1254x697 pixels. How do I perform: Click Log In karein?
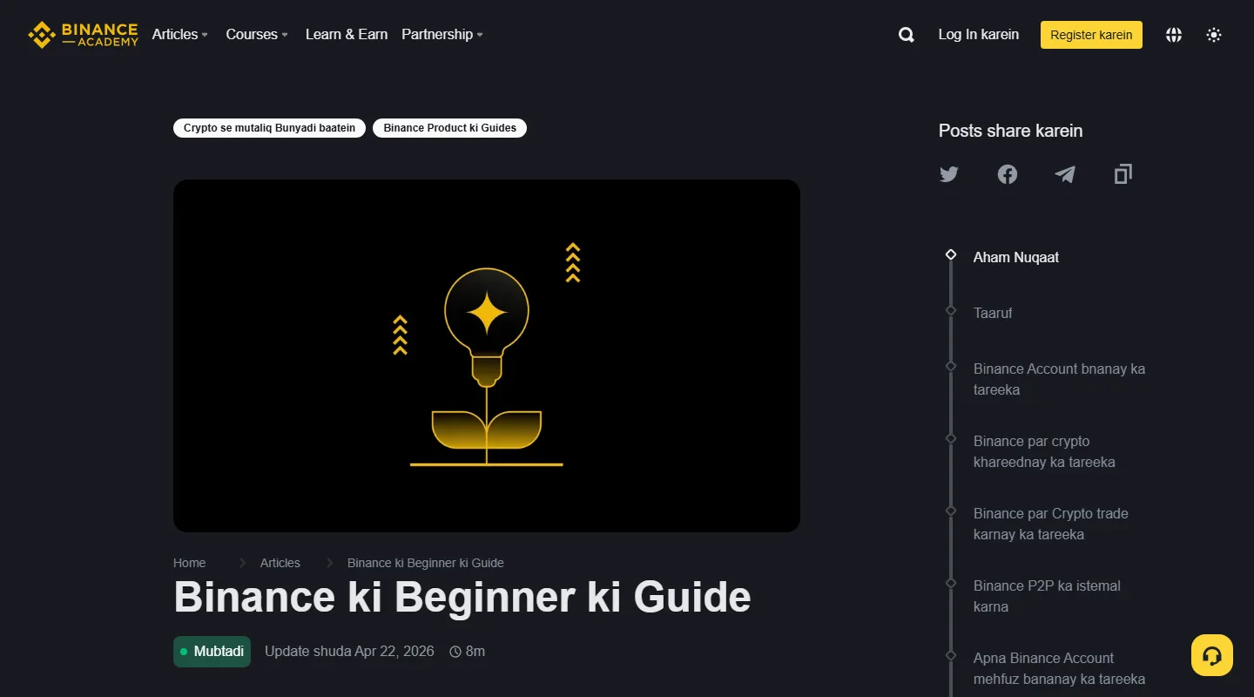point(979,34)
